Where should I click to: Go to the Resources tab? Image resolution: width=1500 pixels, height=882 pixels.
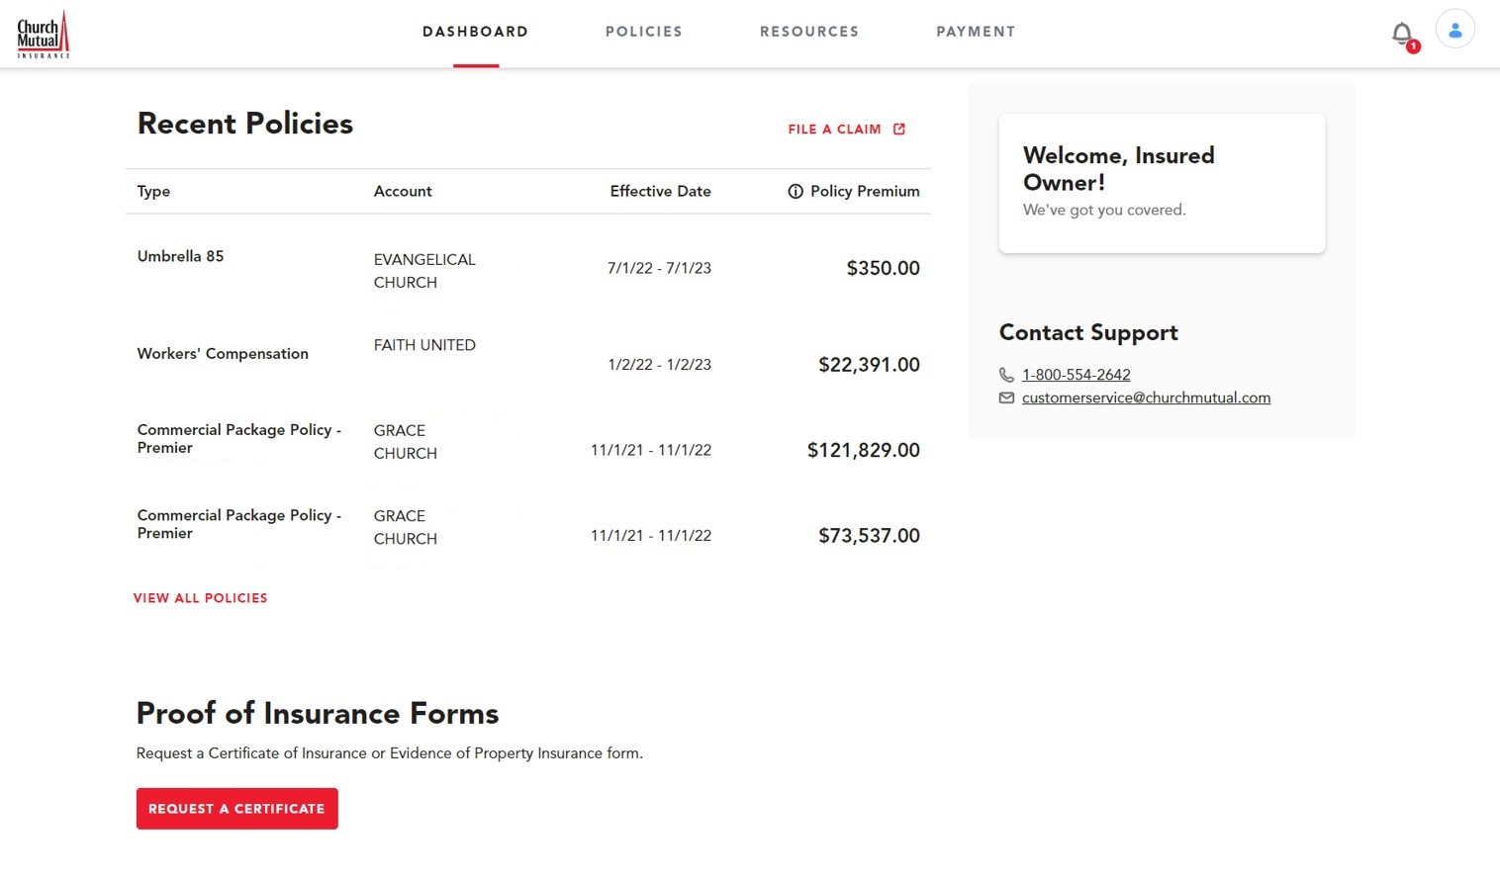(808, 32)
